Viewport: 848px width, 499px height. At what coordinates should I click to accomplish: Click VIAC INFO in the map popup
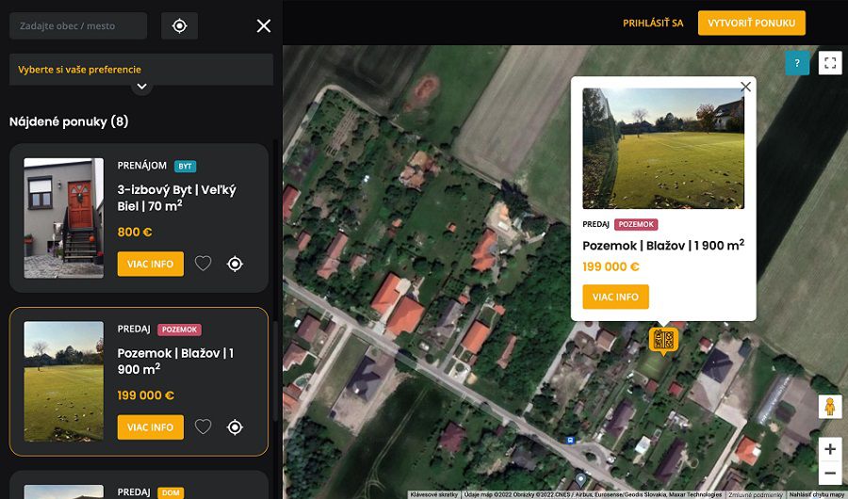pos(615,297)
